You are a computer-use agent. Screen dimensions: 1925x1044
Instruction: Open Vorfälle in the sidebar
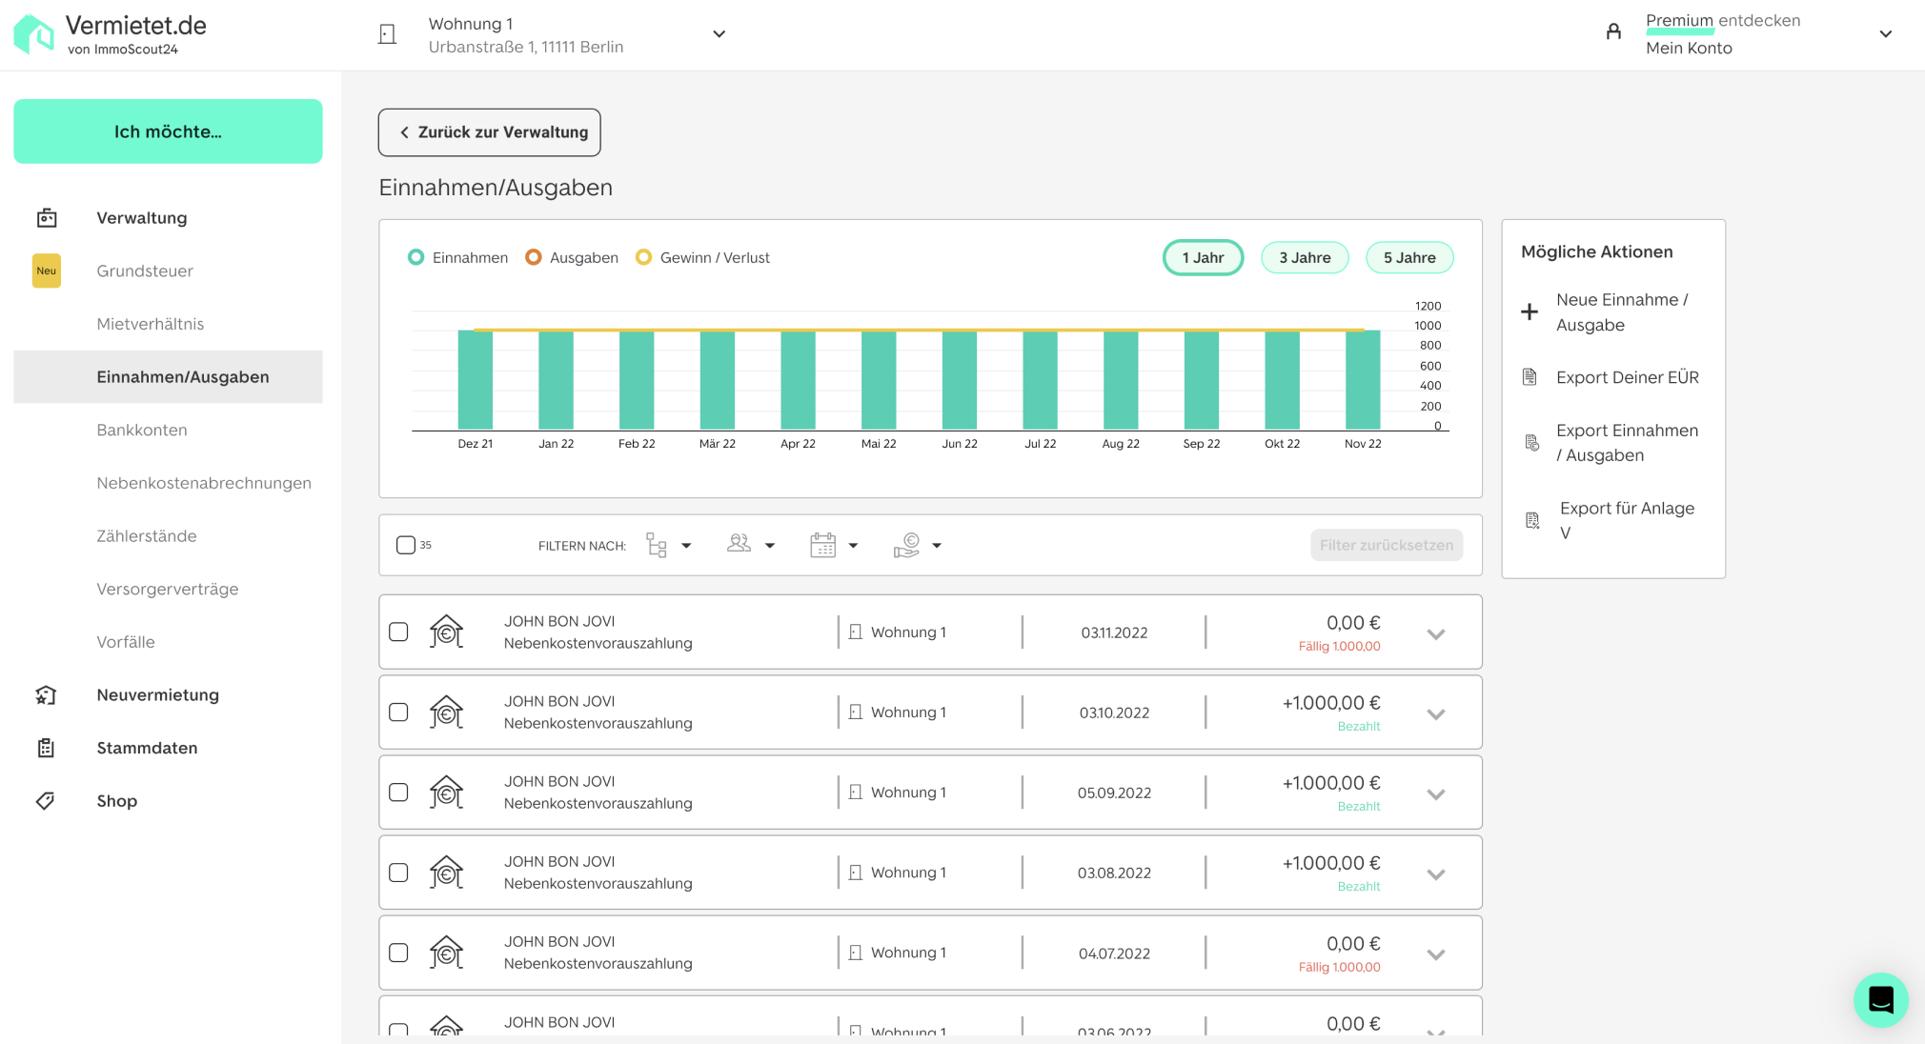tap(126, 642)
